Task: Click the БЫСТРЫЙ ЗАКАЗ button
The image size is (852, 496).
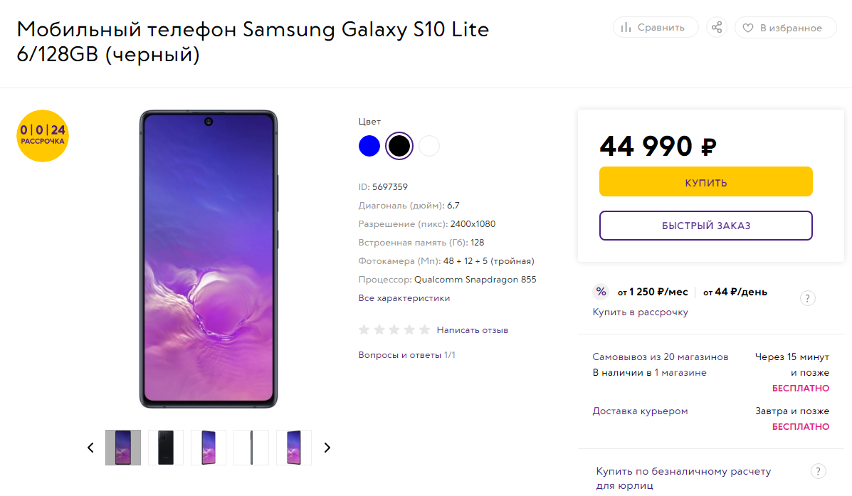Action: click(706, 226)
